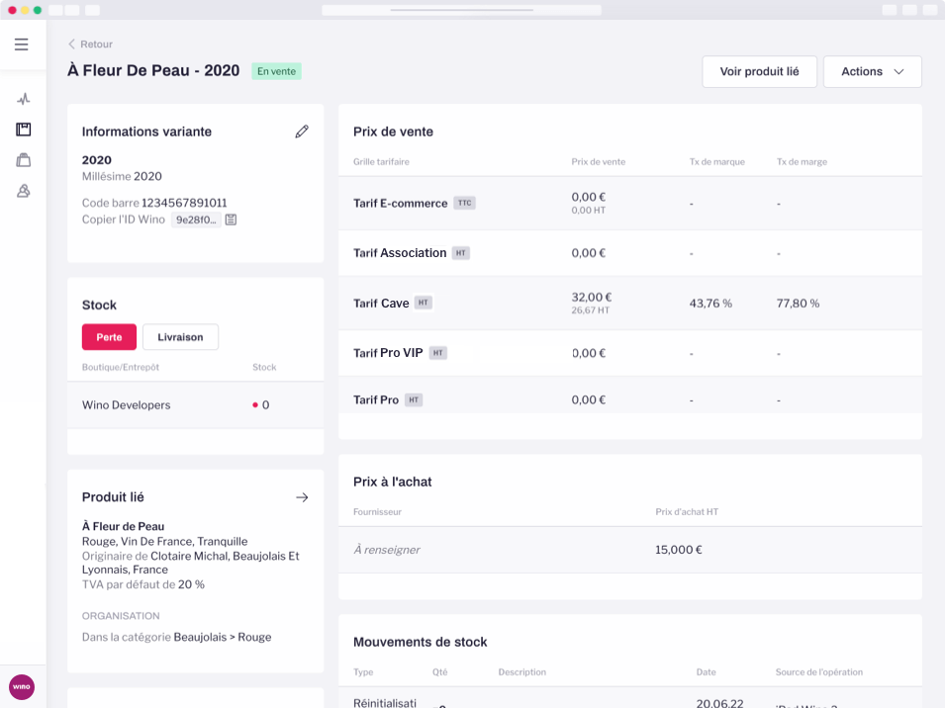Click the 9e28f0... Wino ID chip
Image resolution: width=945 pixels, height=708 pixels.
tap(196, 220)
